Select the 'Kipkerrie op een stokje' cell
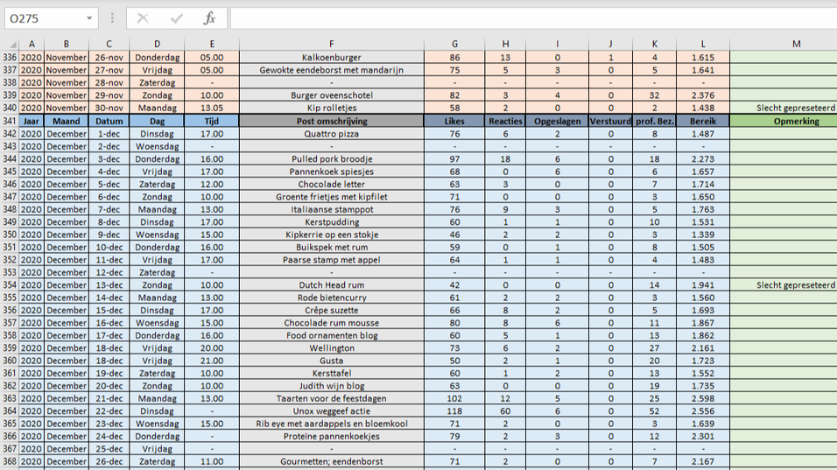Image resolution: width=837 pixels, height=470 pixels. (x=332, y=235)
